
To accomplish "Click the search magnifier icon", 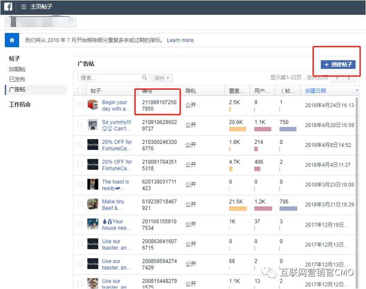I will click(x=144, y=78).
